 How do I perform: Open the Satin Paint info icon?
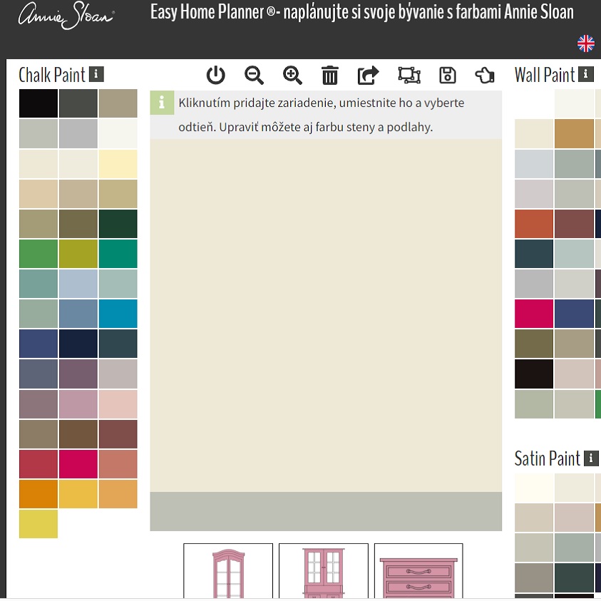pyautogui.click(x=590, y=458)
